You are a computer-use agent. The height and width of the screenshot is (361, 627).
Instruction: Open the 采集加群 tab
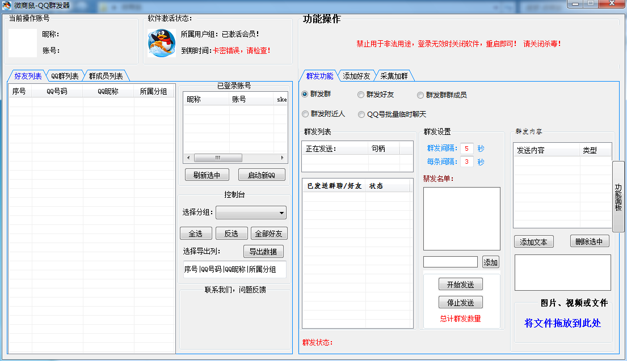coord(394,76)
